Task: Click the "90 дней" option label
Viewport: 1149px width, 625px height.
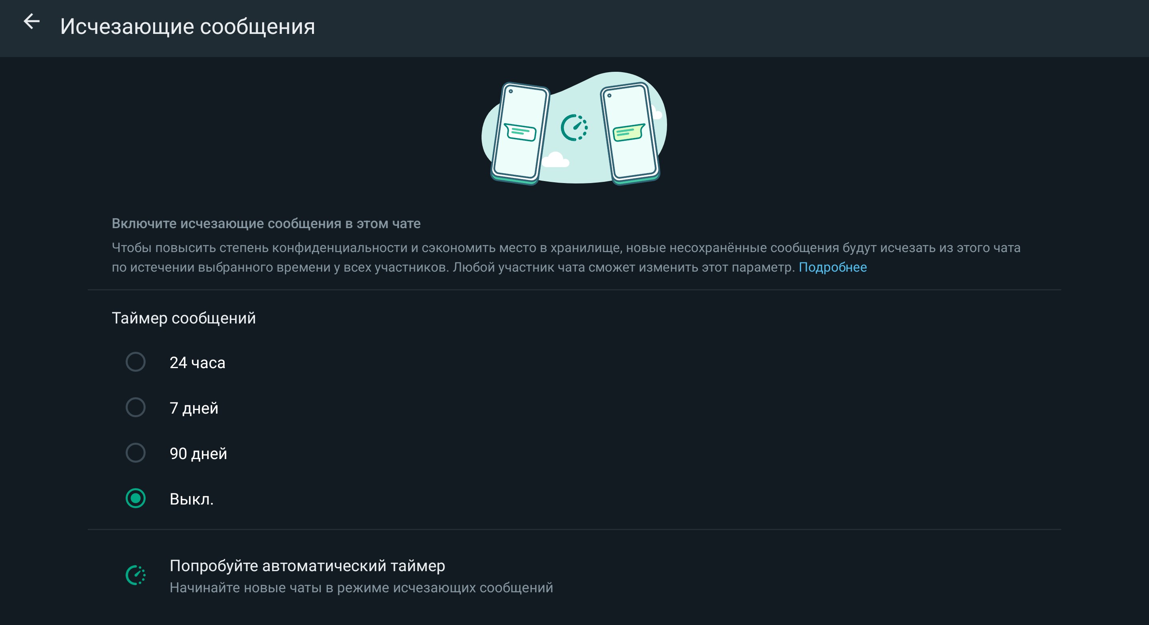Action: (x=198, y=453)
